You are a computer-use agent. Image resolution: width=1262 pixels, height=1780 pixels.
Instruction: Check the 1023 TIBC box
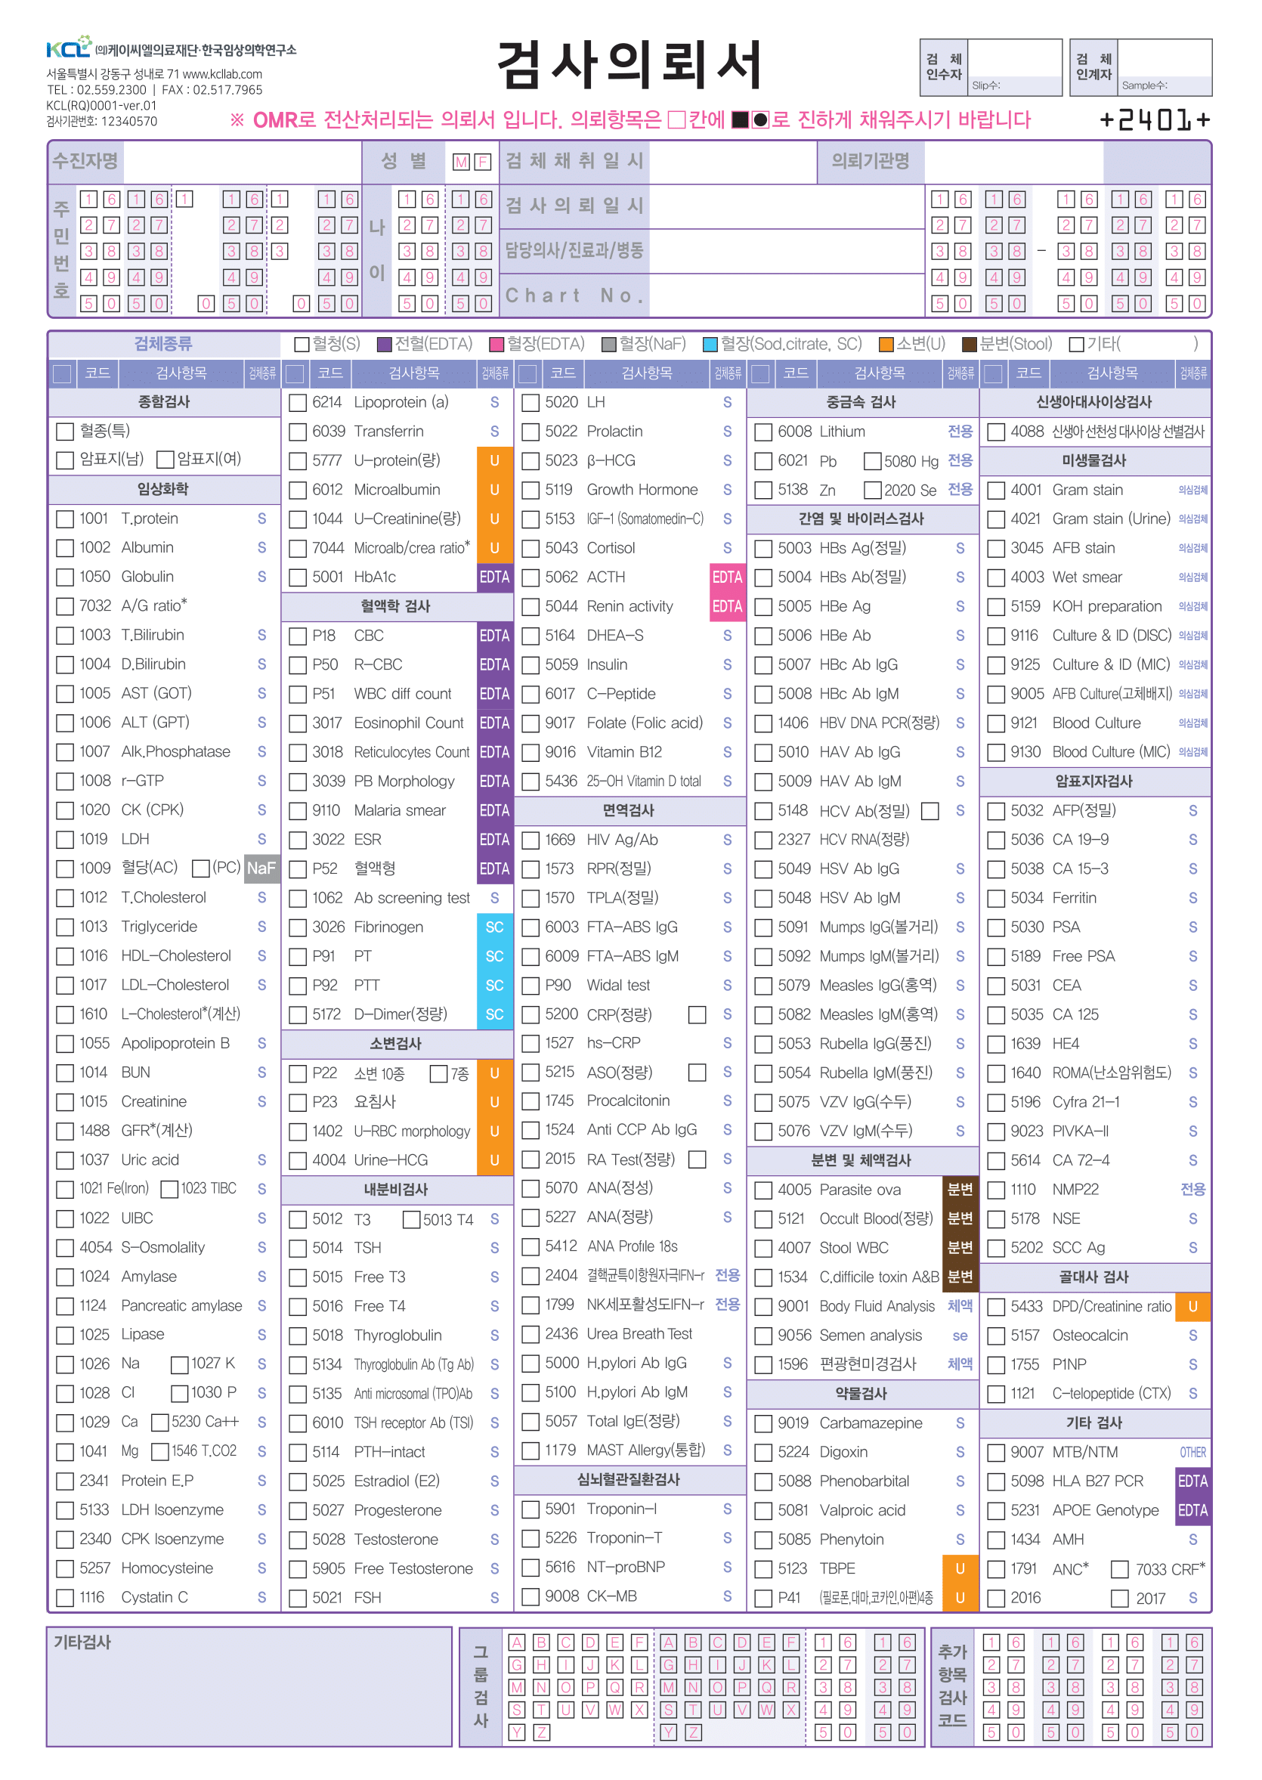(169, 1190)
